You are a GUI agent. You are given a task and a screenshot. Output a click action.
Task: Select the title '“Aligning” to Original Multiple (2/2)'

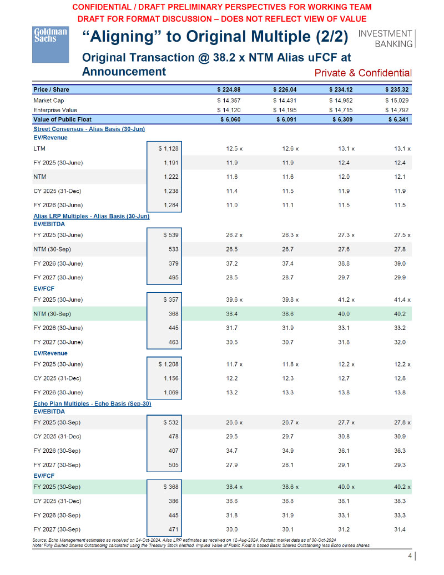coord(215,36)
